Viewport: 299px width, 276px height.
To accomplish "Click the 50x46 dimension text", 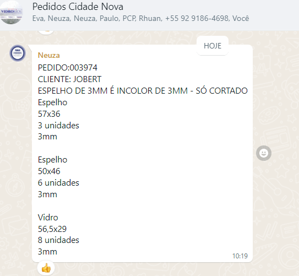I will click(x=49, y=171).
